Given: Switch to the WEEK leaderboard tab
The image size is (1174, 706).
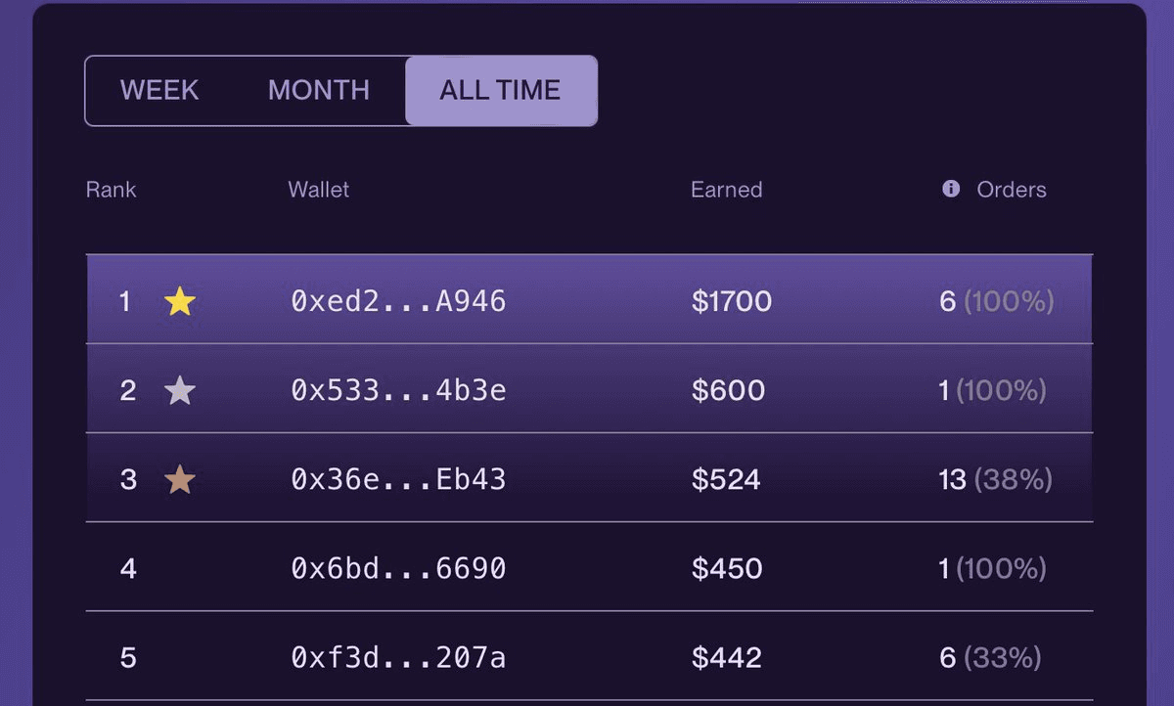Looking at the screenshot, I should pos(159,91).
